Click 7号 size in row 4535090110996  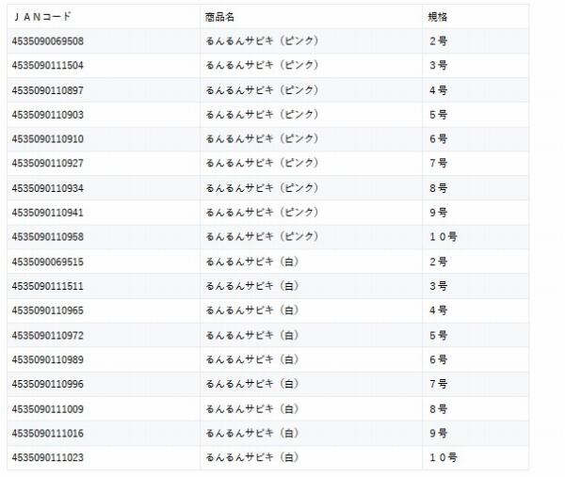click(x=438, y=384)
